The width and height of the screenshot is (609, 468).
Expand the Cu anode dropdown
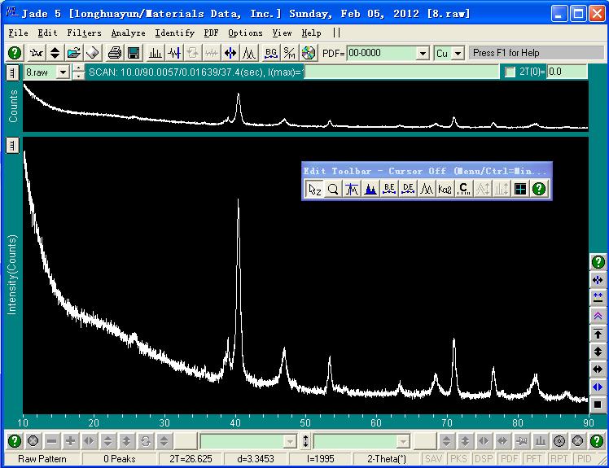458,53
